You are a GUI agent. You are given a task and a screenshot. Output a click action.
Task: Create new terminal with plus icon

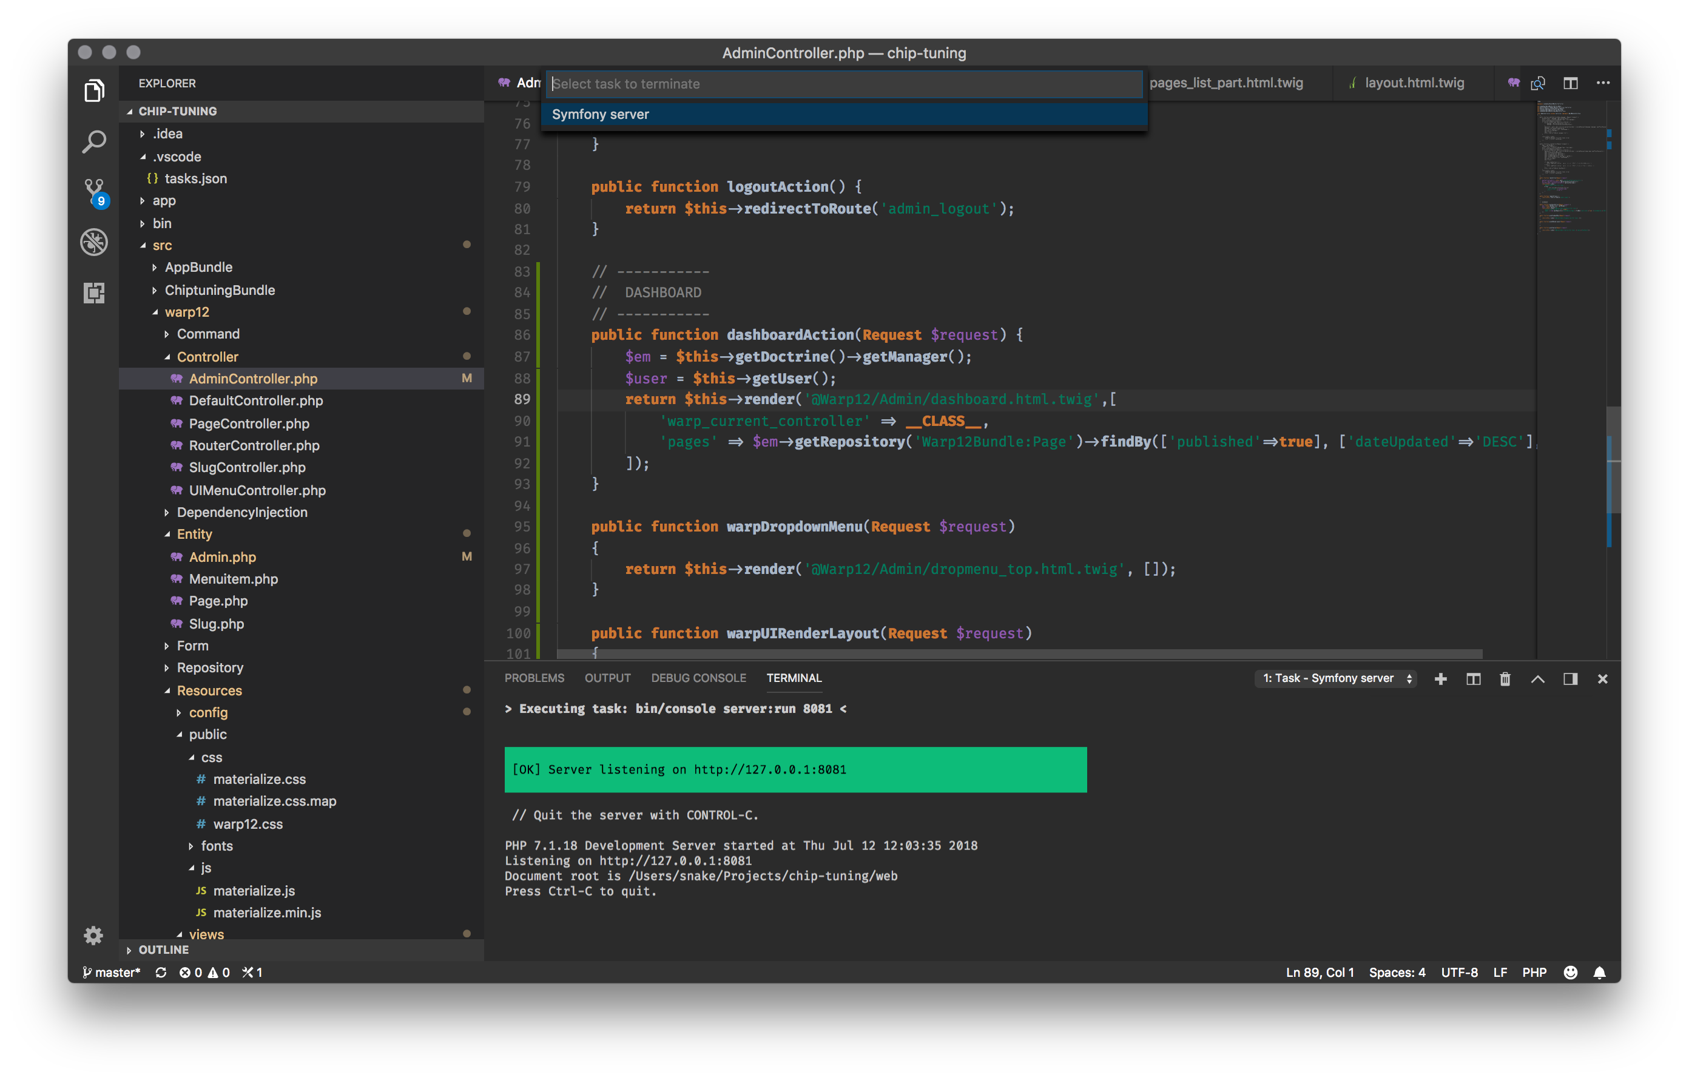point(1441,679)
